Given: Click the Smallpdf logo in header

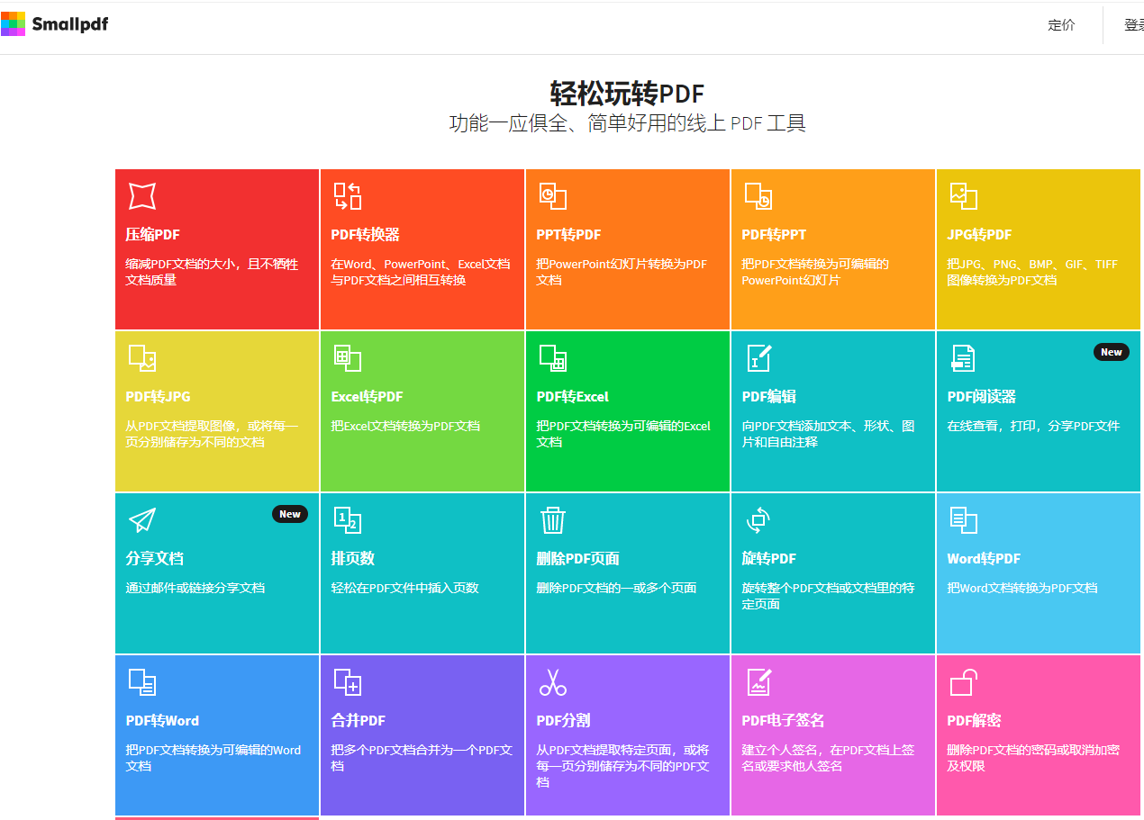Looking at the screenshot, I should click(x=55, y=24).
